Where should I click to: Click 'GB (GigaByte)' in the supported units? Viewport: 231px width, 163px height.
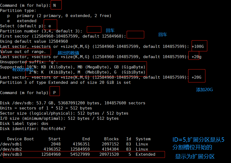click(130, 67)
